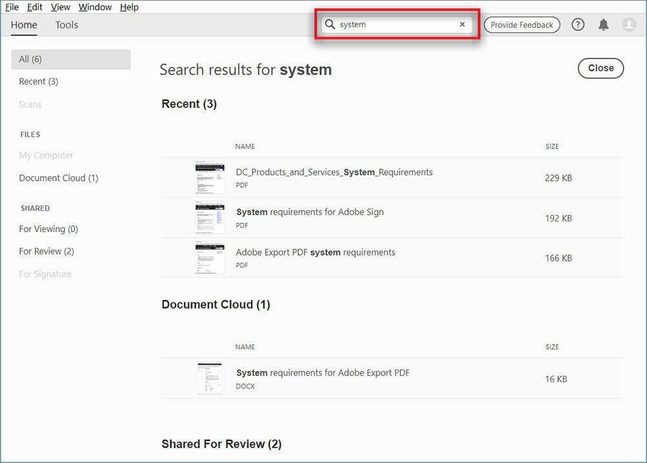Open the Help menu
The width and height of the screenshot is (647, 463).
[x=129, y=7]
